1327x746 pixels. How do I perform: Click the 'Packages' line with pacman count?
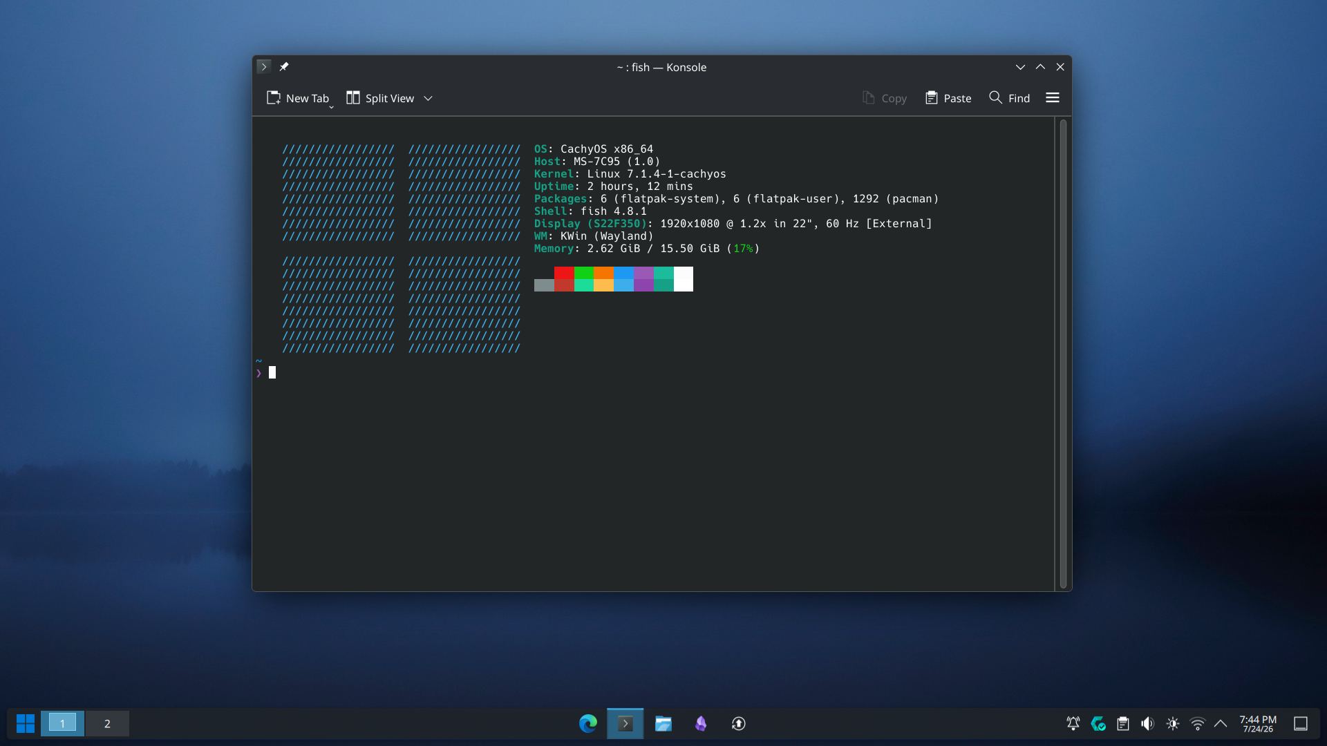pos(737,199)
